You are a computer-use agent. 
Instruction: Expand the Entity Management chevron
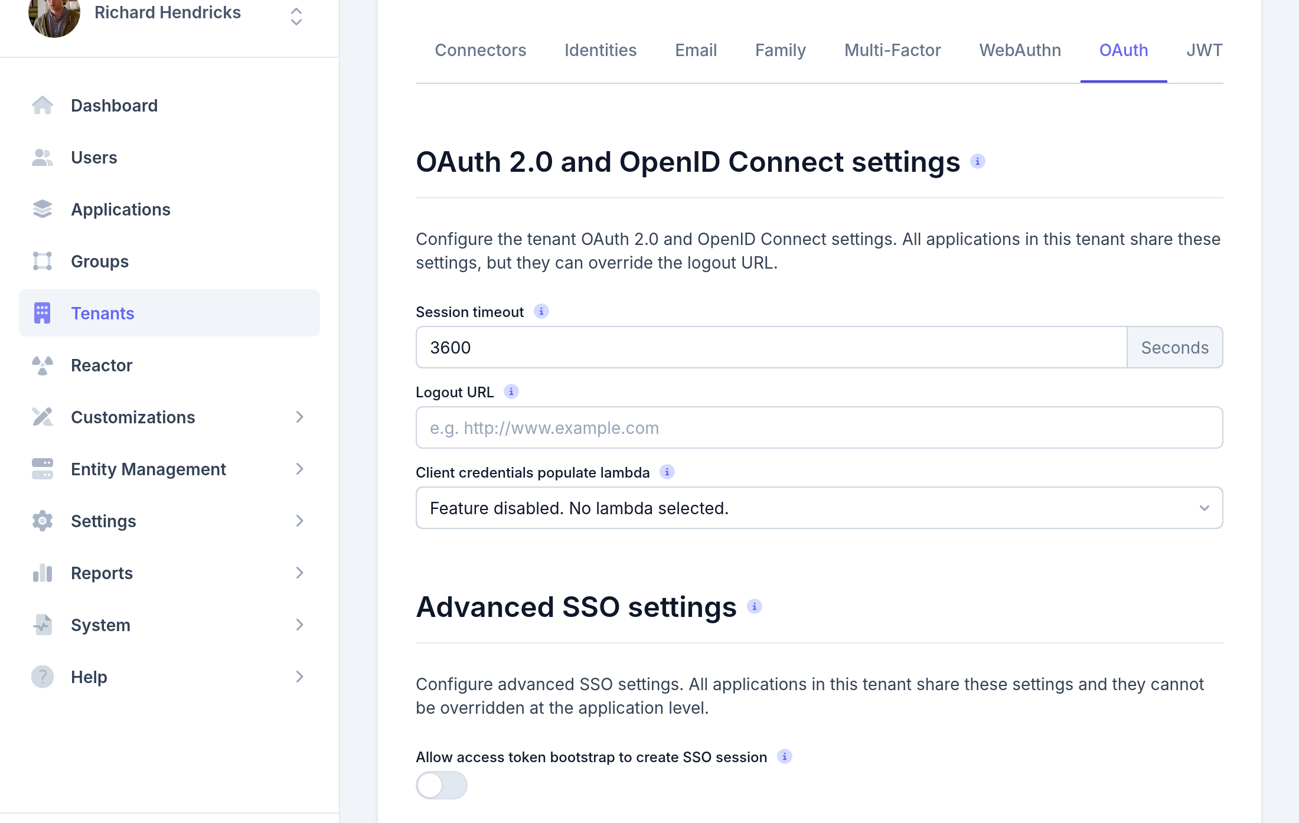tap(300, 469)
